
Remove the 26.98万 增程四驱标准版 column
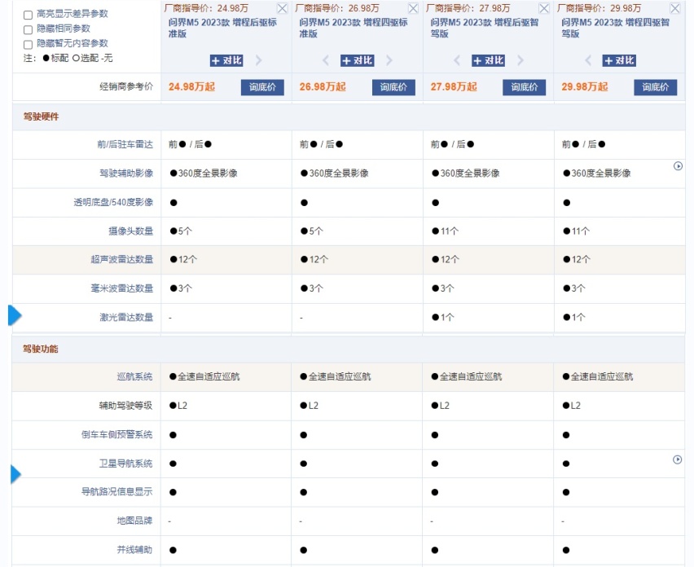click(x=413, y=8)
